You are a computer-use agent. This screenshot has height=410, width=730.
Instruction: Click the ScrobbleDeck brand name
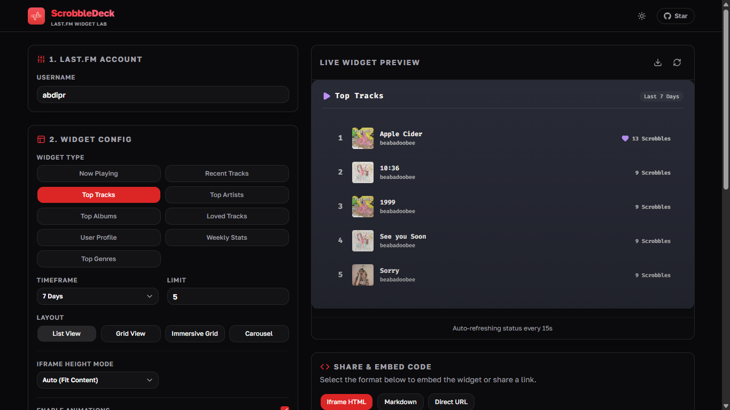[83, 13]
